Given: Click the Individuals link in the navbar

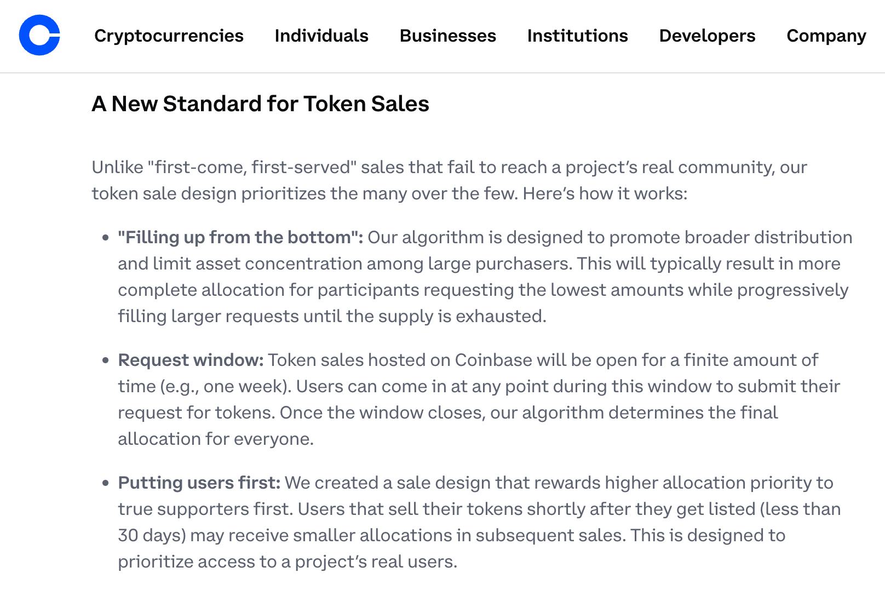Looking at the screenshot, I should coord(321,36).
